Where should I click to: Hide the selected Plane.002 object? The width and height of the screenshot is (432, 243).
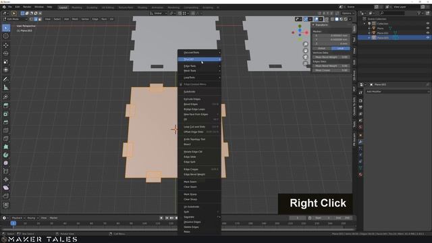point(427,38)
